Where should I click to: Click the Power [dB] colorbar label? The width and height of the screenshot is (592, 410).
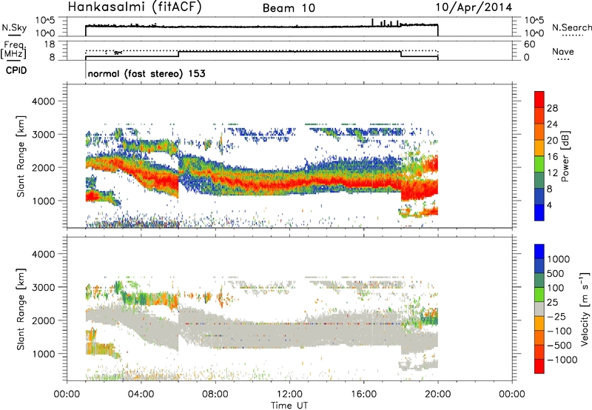coord(565,156)
